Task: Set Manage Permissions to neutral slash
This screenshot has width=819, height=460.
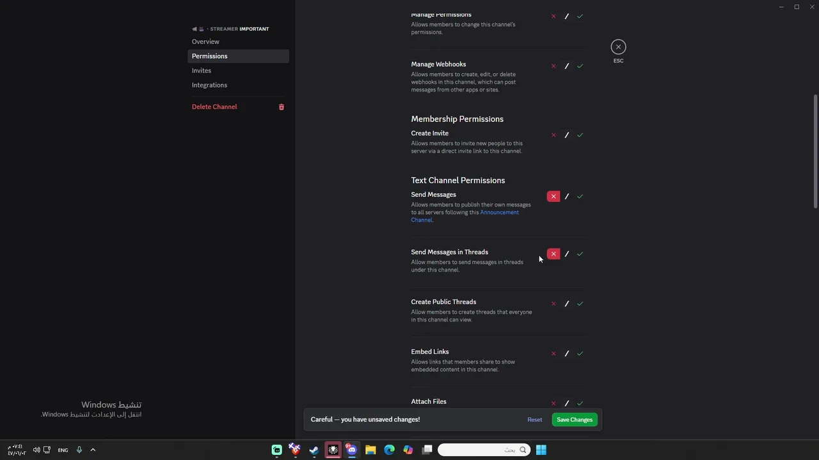Action: point(567,16)
